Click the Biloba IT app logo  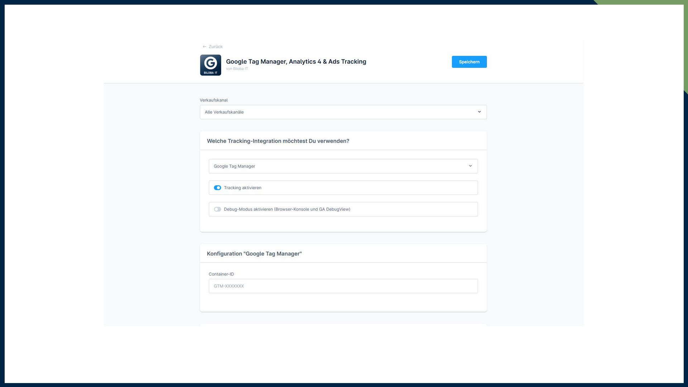(x=210, y=65)
